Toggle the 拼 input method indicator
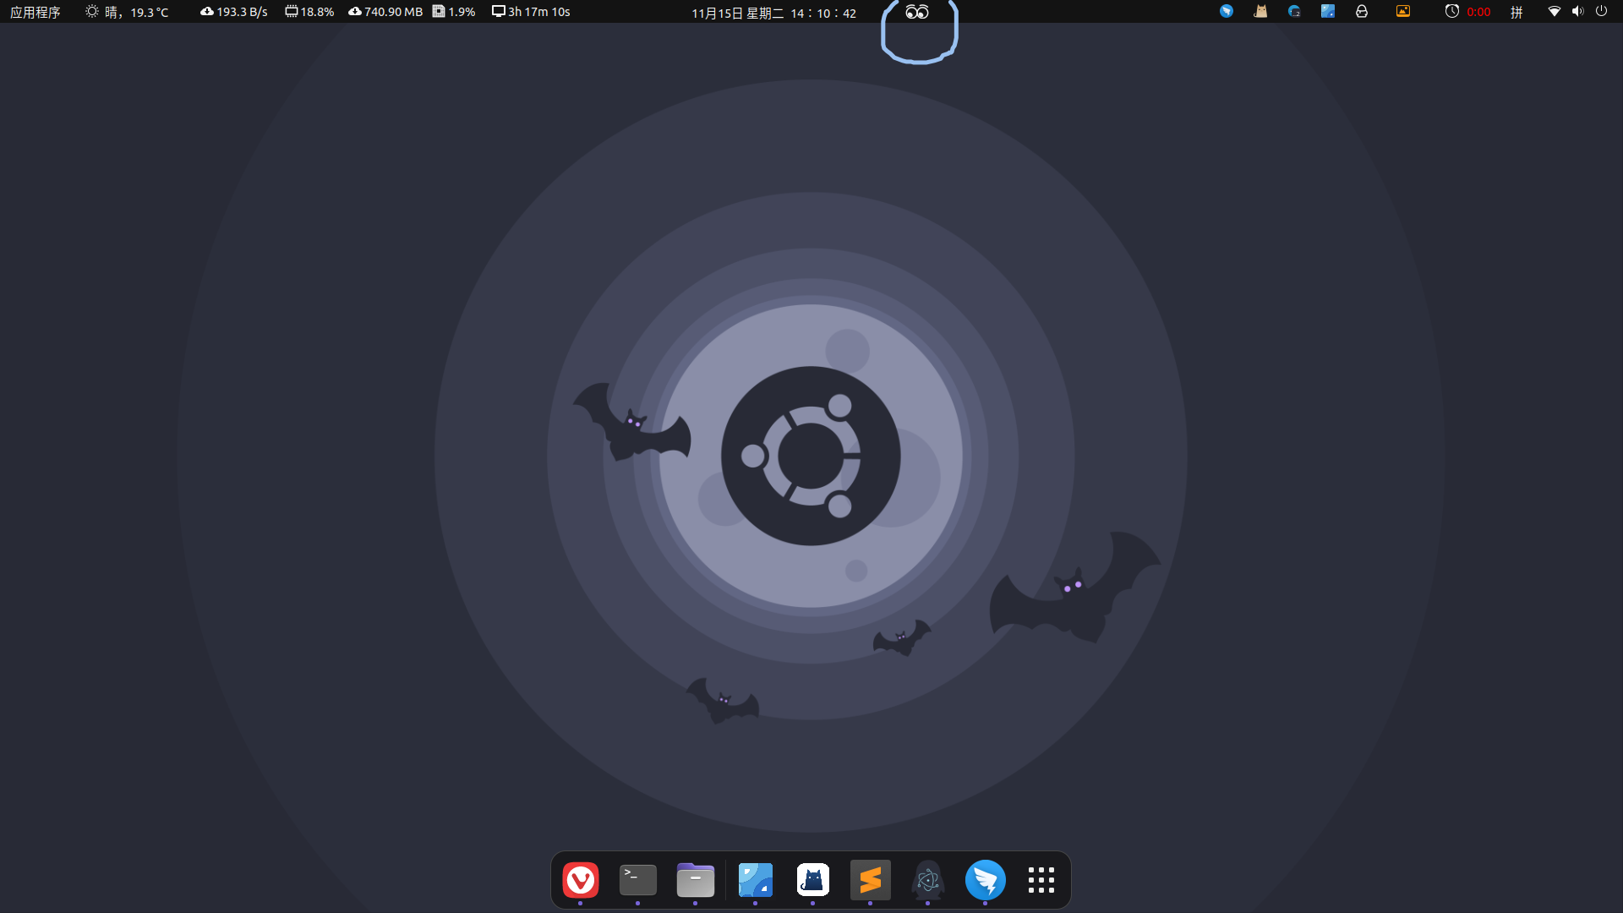This screenshot has width=1623, height=913. point(1516,12)
